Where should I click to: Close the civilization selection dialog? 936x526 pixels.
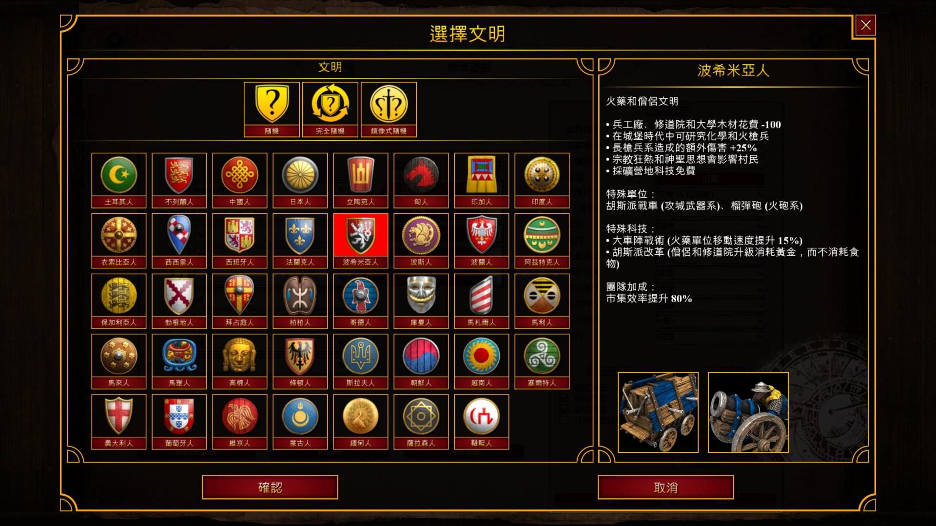click(x=866, y=25)
